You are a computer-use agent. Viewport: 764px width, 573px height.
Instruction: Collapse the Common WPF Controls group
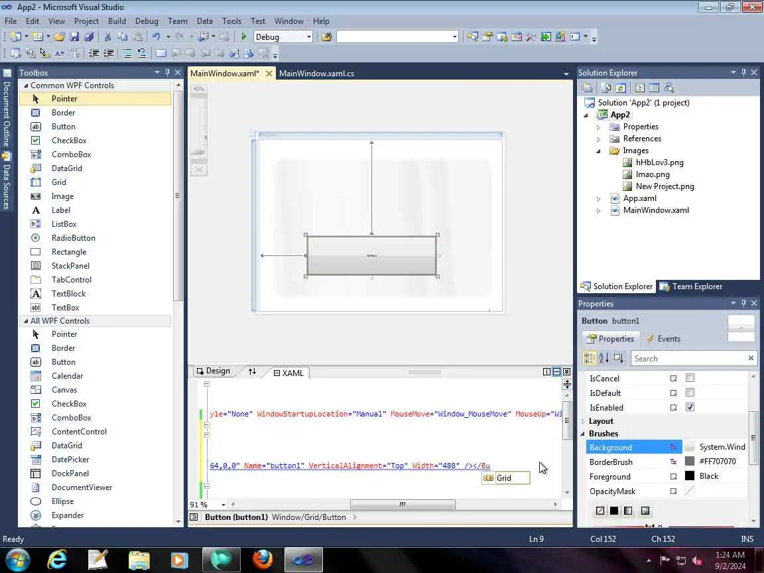tap(26, 86)
